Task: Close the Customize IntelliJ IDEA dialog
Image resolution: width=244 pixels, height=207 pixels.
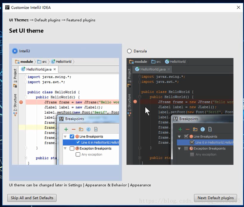Action: [238, 7]
